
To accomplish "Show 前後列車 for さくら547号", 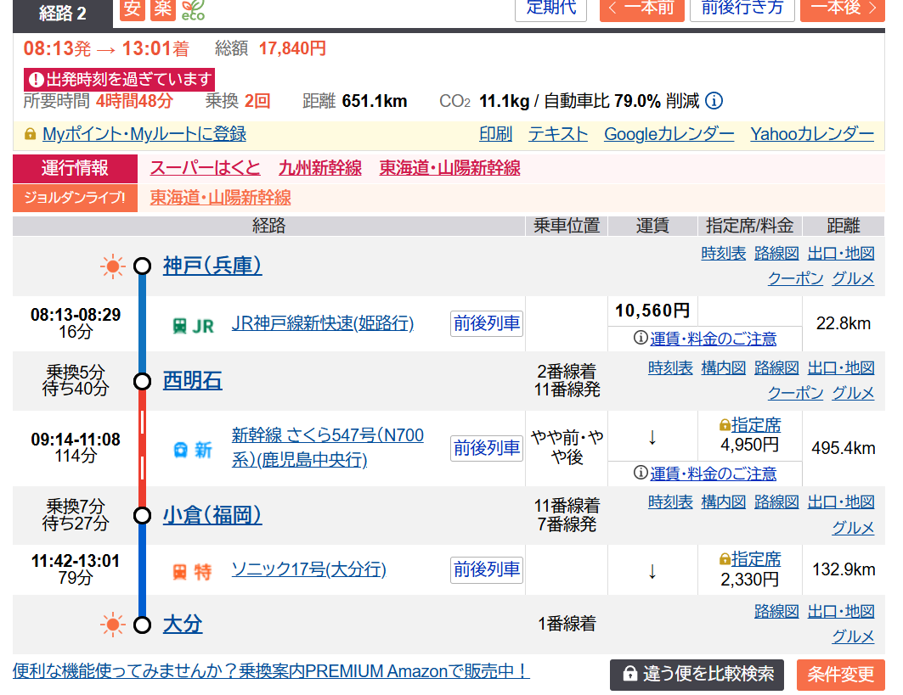I will [487, 448].
